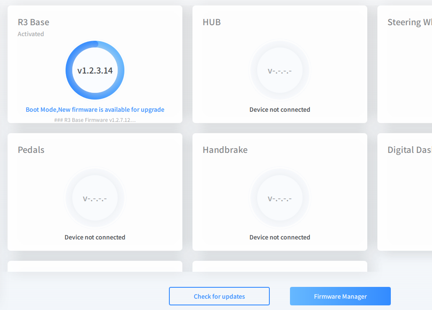Click the partially visible card below Pedals
This screenshot has width=432, height=310.
(x=95, y=266)
